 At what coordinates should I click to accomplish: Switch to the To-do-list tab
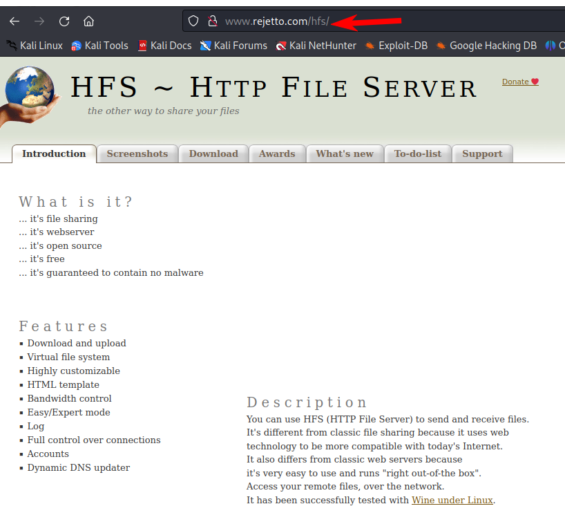click(x=418, y=153)
